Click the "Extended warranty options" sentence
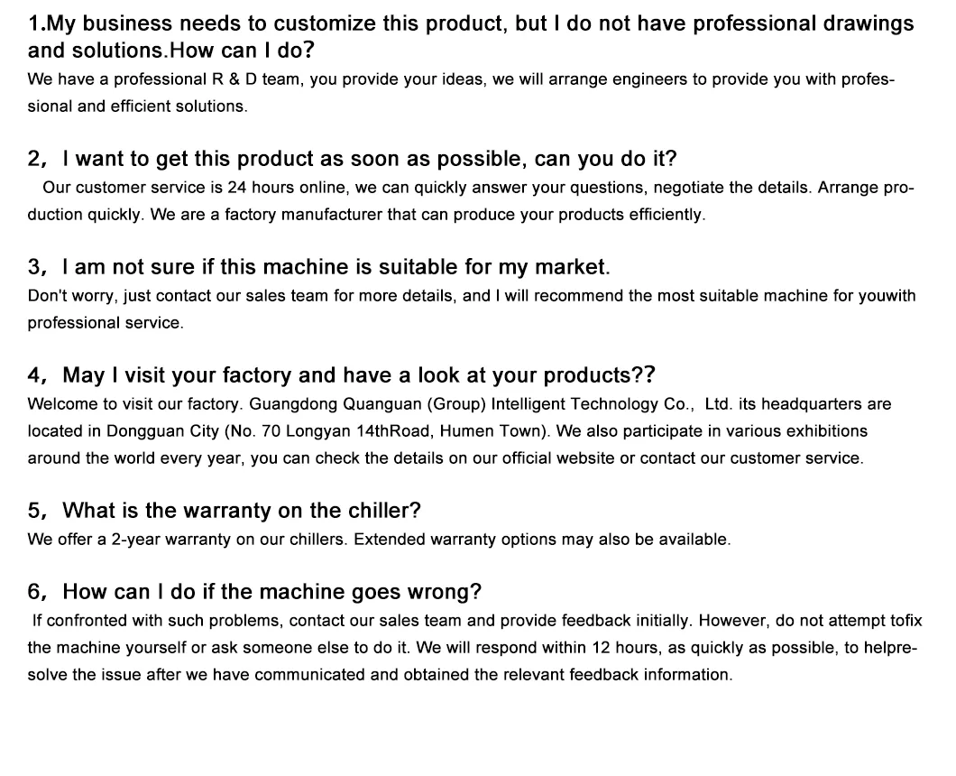Screen dimensions: 956x776 tap(542, 540)
